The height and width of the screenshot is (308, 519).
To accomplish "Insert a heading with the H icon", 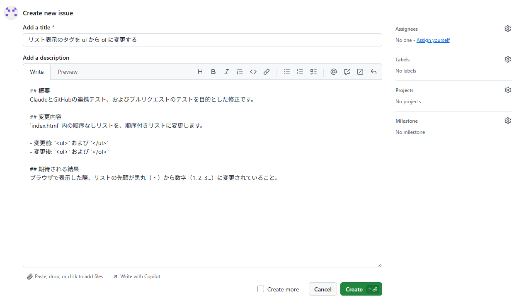I will click(200, 72).
